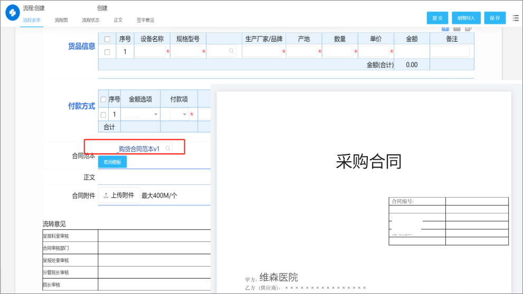Check row 1 checkbox in 货品信息 table
The image size is (523, 294).
tap(107, 52)
